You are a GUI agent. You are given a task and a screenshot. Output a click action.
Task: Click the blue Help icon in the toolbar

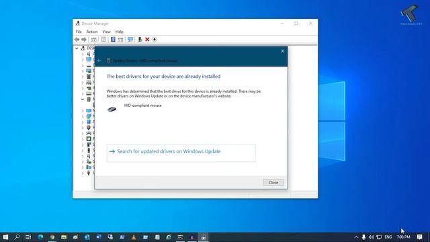point(113,40)
